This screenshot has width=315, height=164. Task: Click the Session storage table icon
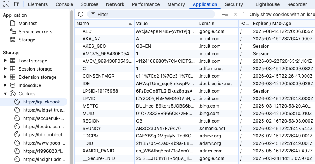pos(13,69)
